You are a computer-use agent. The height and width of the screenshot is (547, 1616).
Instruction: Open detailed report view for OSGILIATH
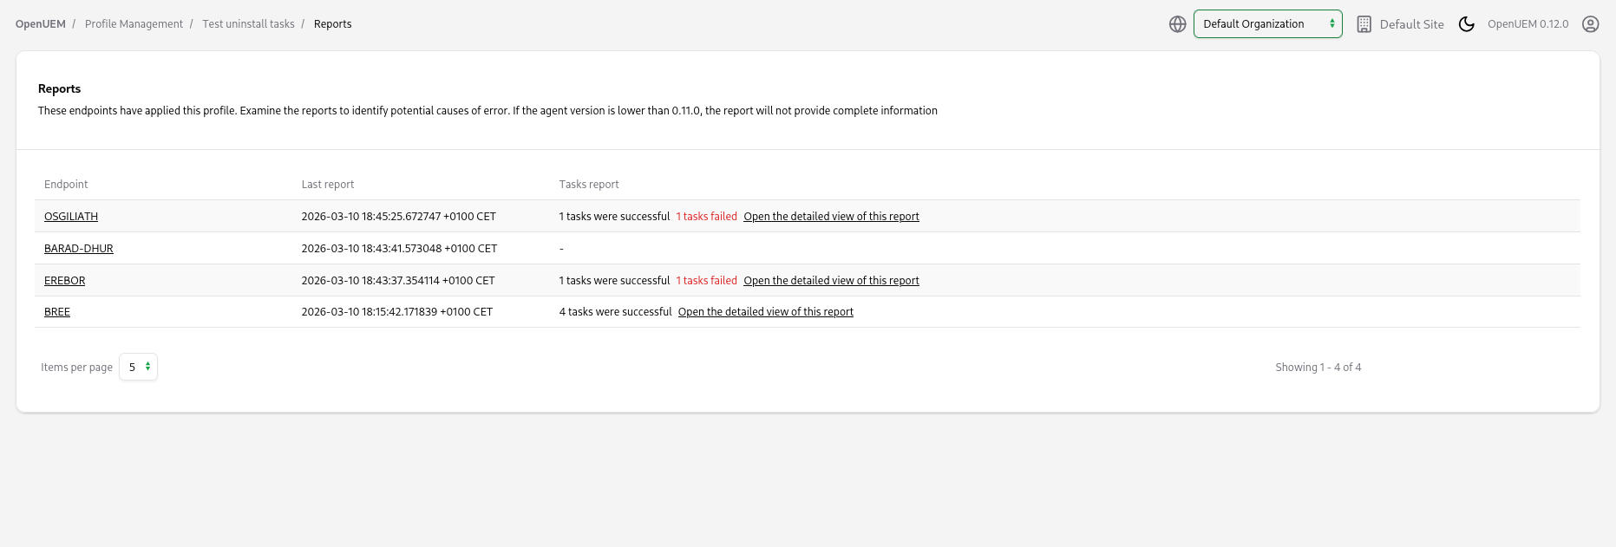[831, 217]
